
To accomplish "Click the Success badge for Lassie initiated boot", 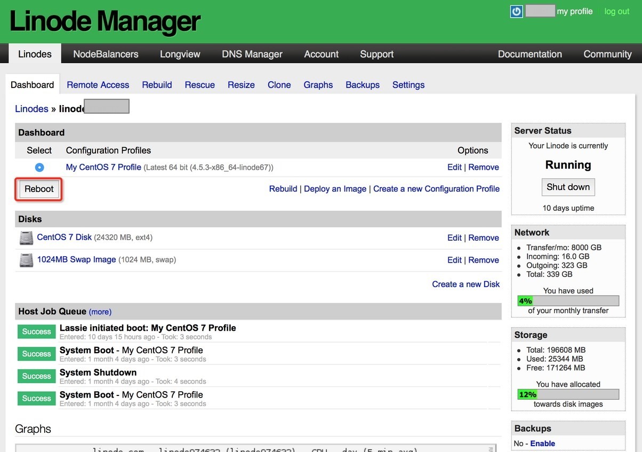I will (37, 332).
